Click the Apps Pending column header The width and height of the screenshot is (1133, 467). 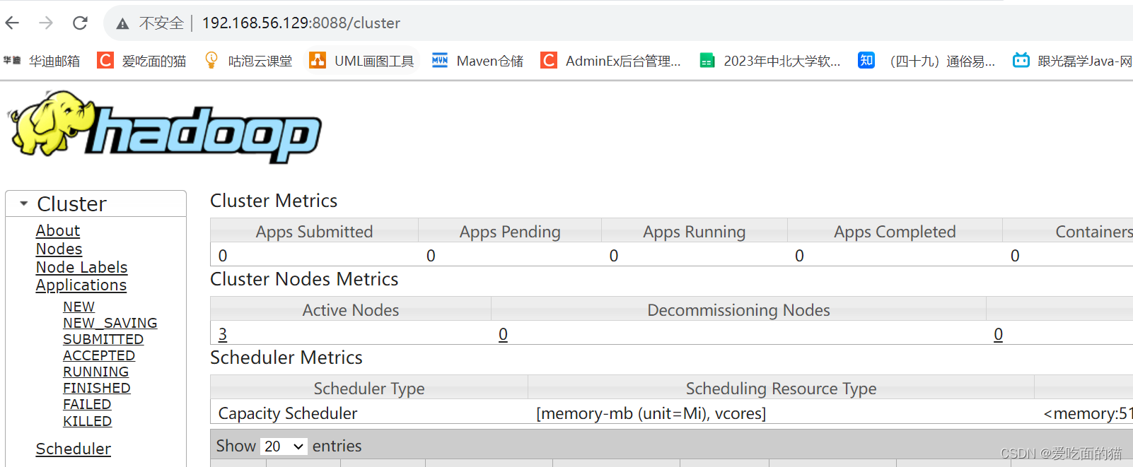coord(510,232)
